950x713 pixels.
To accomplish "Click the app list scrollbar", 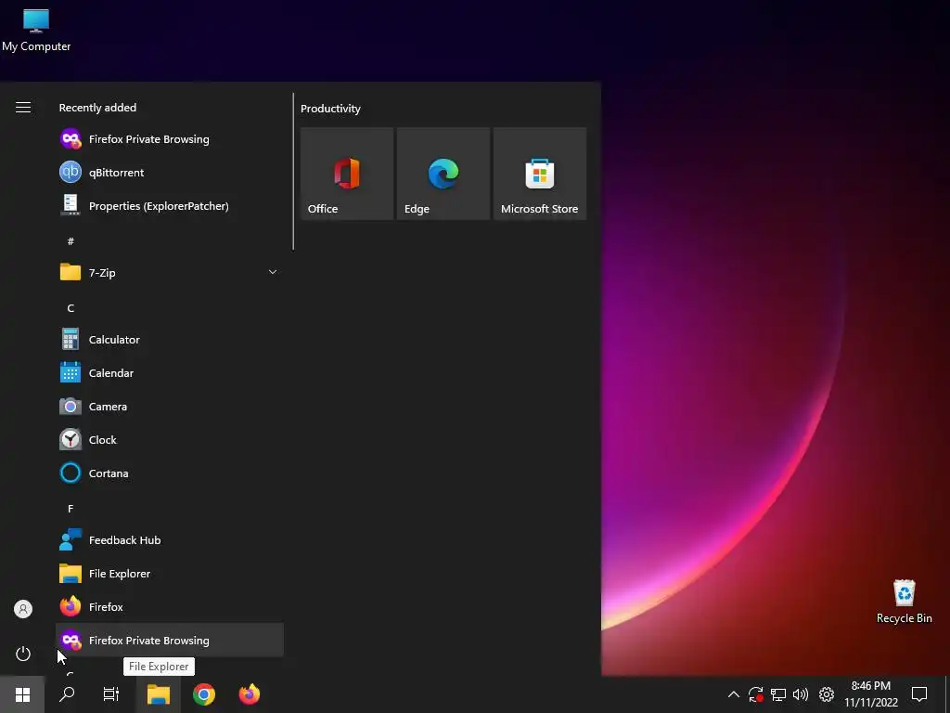I will pos(293,171).
